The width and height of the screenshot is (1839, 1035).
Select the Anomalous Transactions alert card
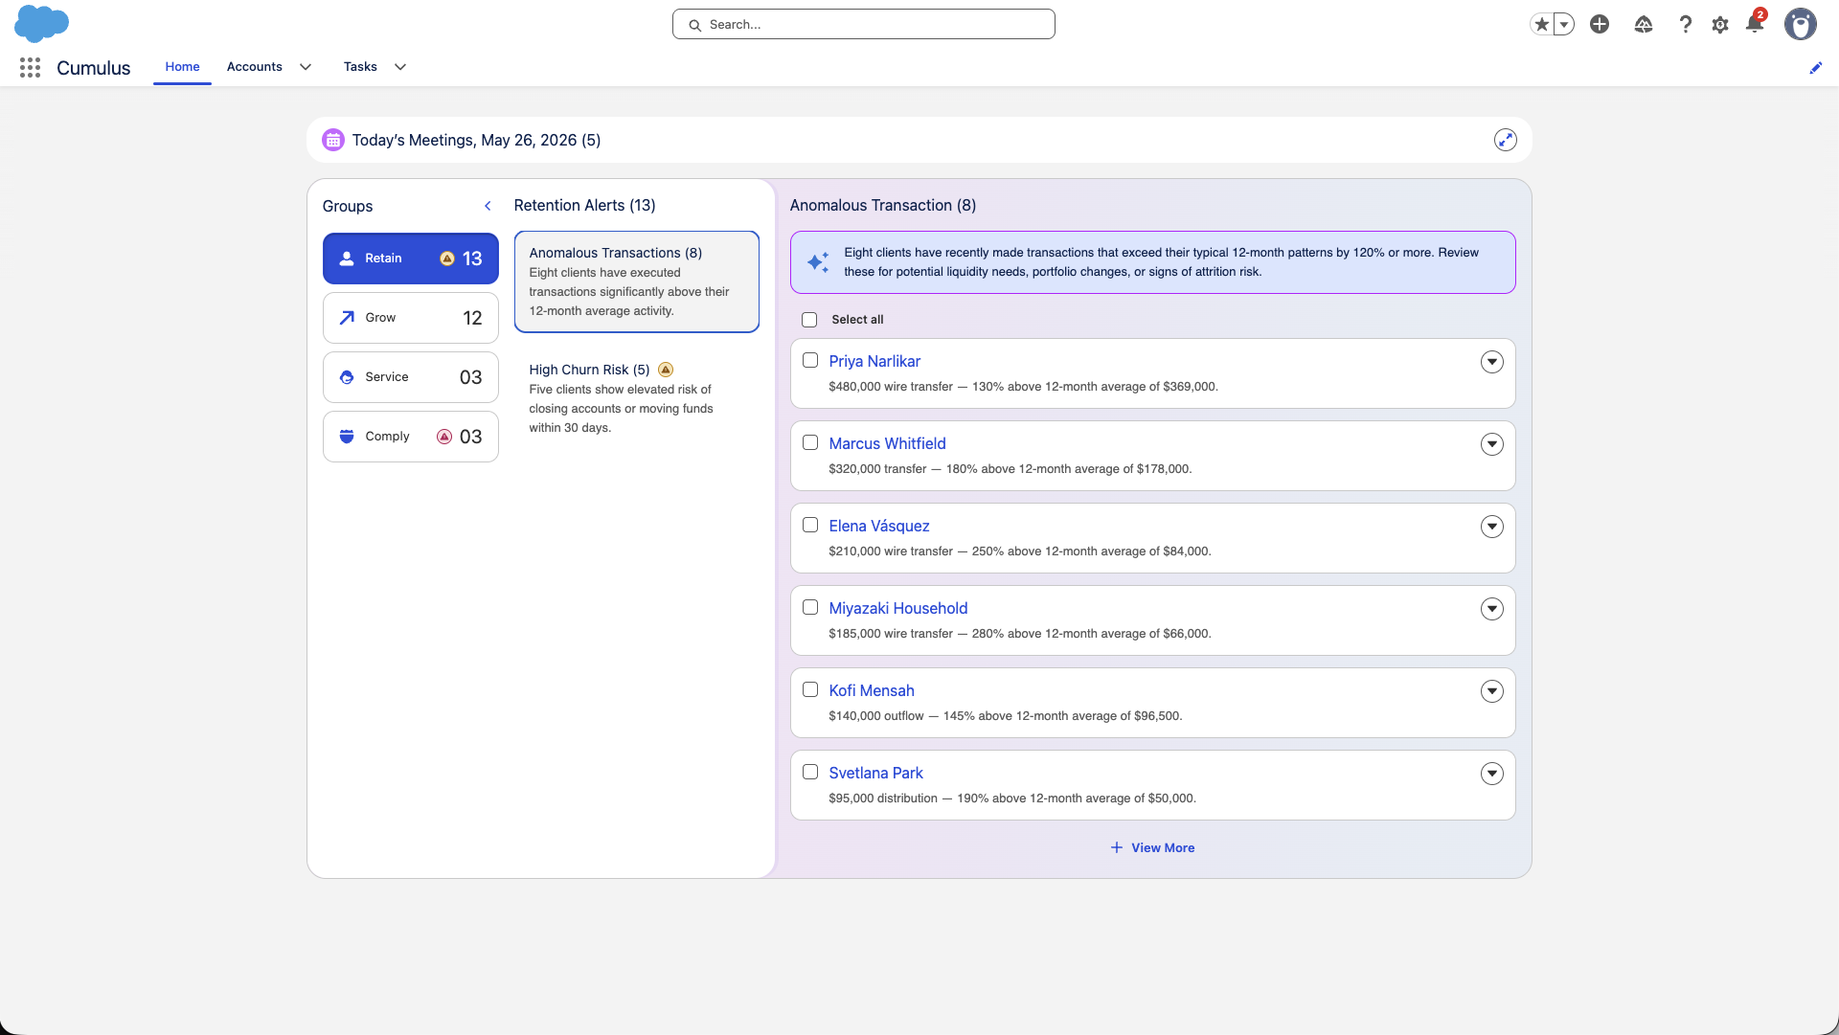click(637, 281)
